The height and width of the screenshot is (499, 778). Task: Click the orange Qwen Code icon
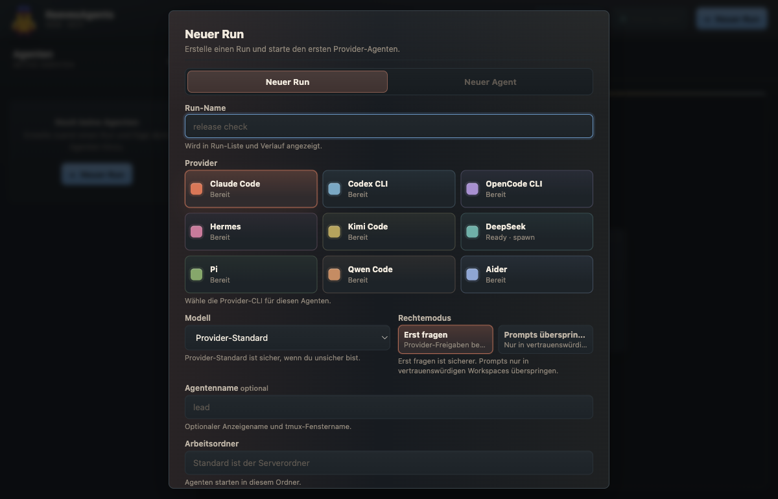(334, 274)
